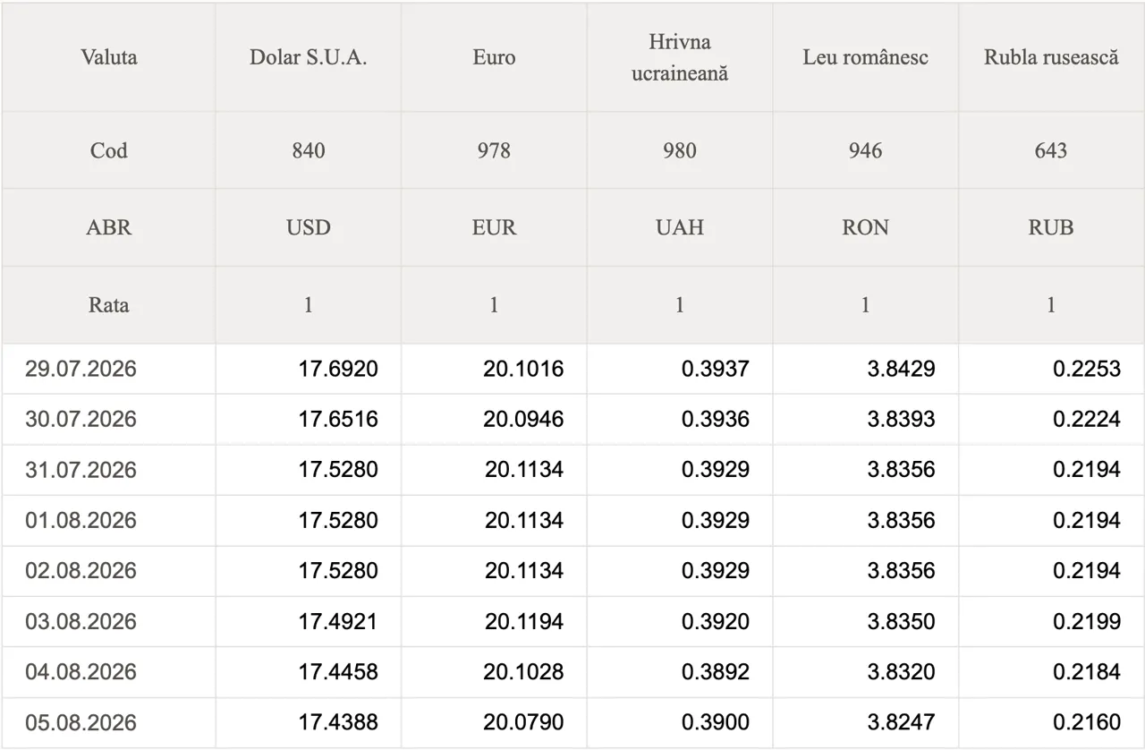1145x750 pixels.
Task: Click the code 643 cell
Action: pyautogui.click(x=1051, y=150)
